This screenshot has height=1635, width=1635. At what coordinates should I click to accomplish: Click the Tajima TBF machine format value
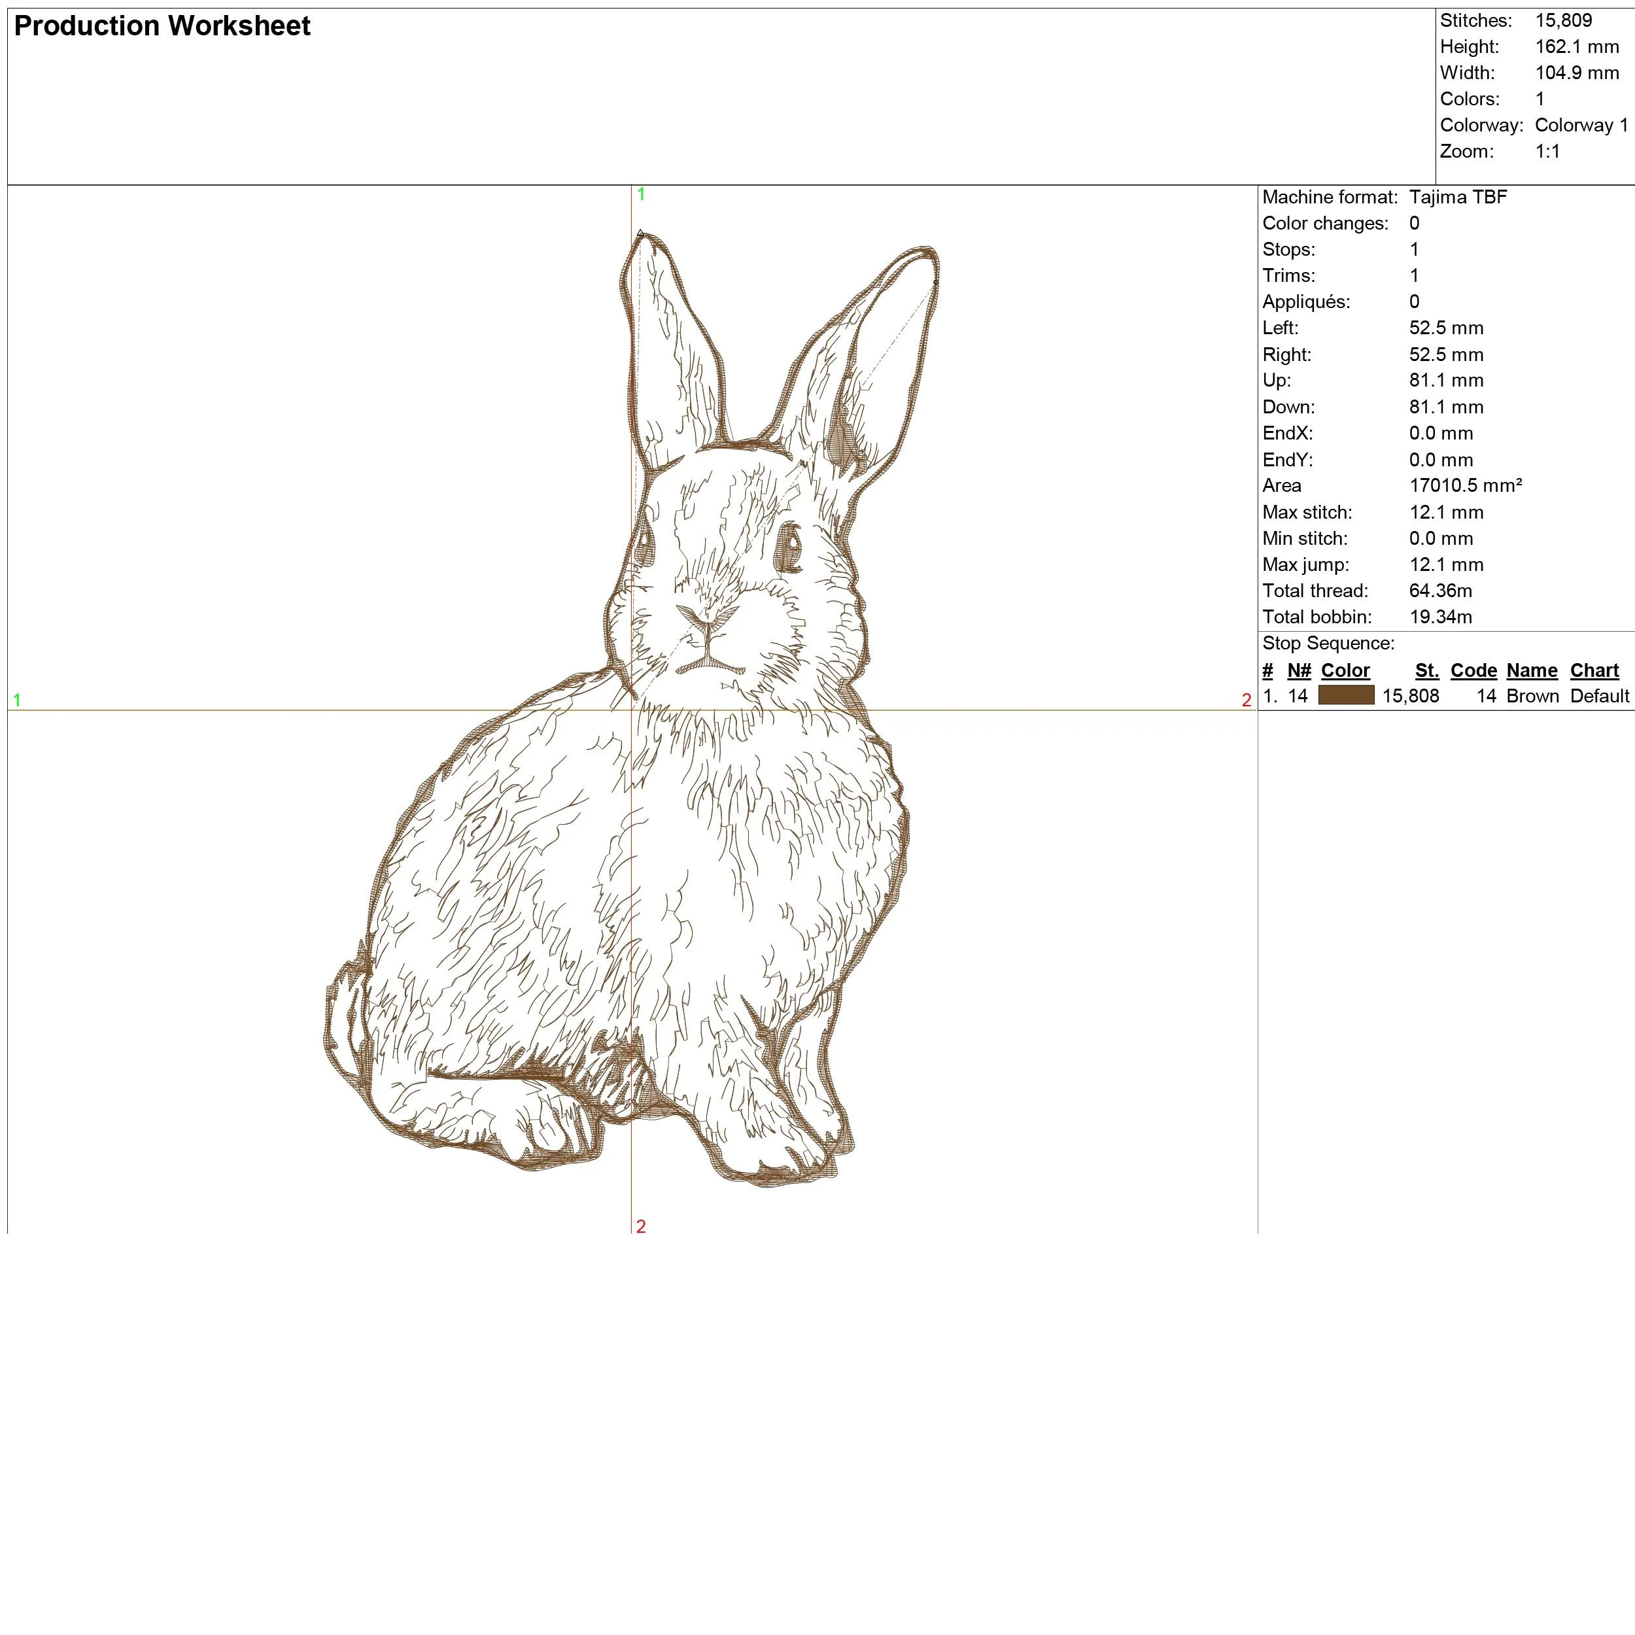click(x=1457, y=198)
